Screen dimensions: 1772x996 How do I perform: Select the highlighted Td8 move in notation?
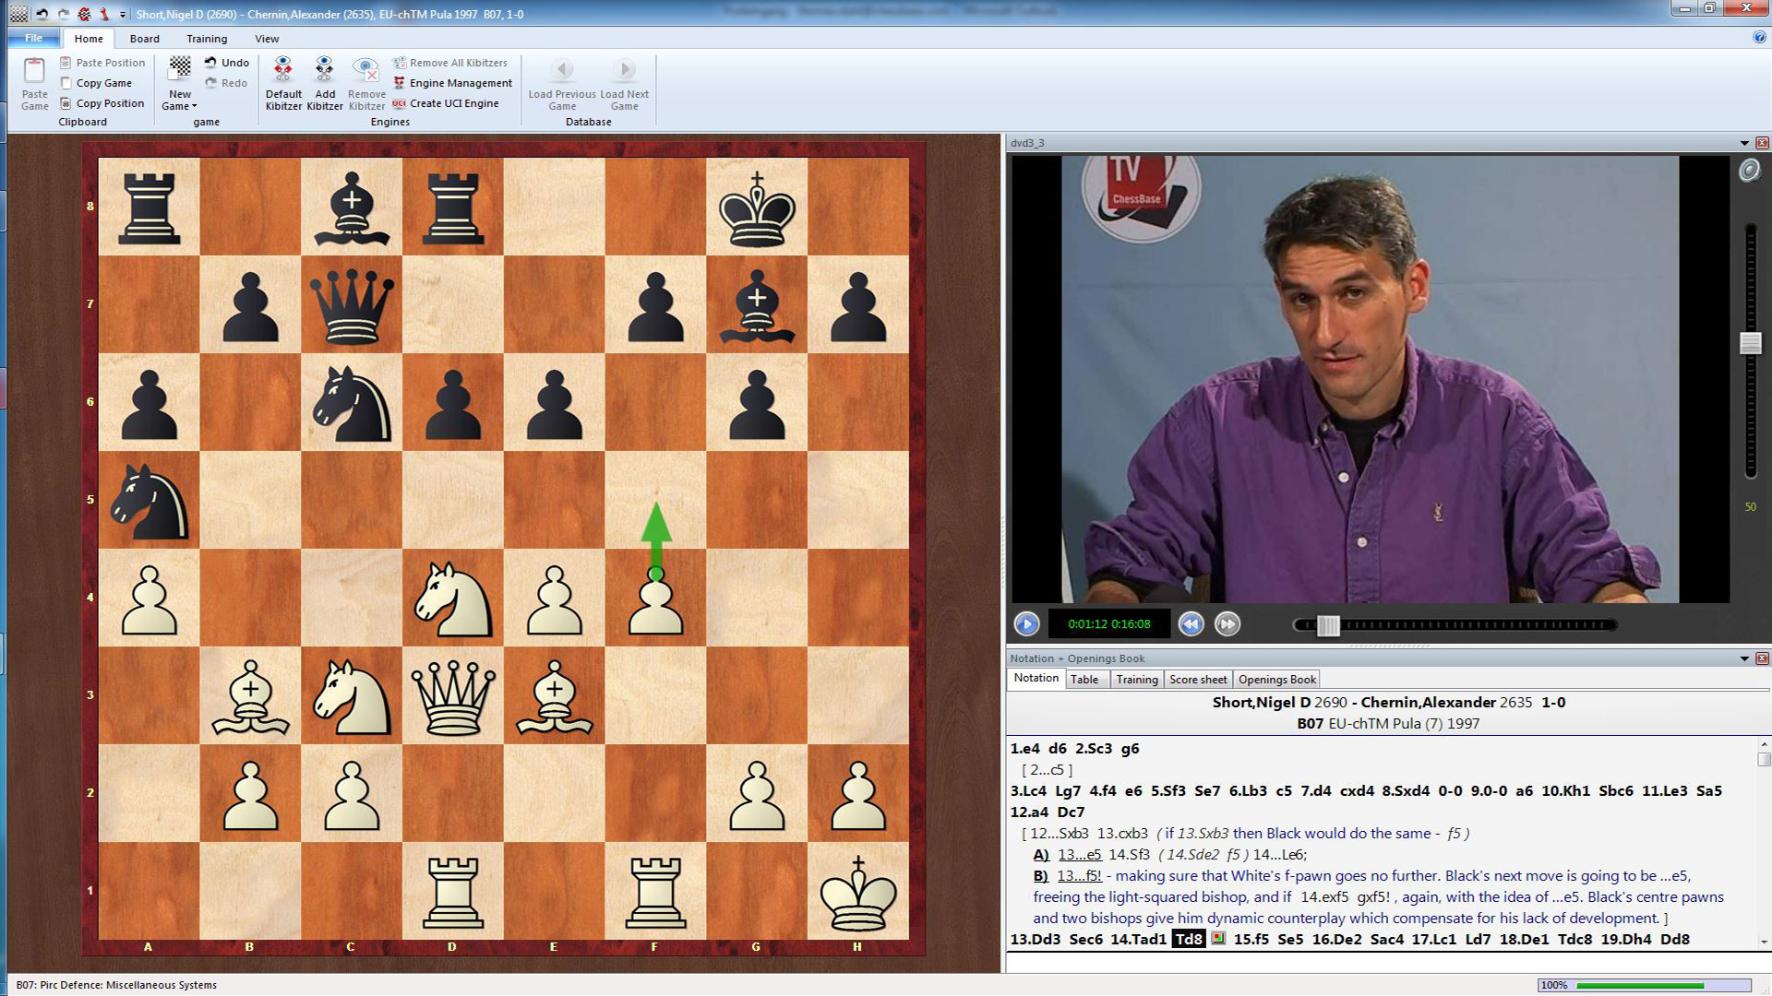1189,940
